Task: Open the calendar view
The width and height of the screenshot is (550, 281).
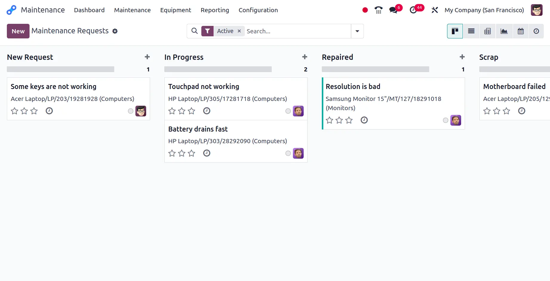Action: (520, 31)
